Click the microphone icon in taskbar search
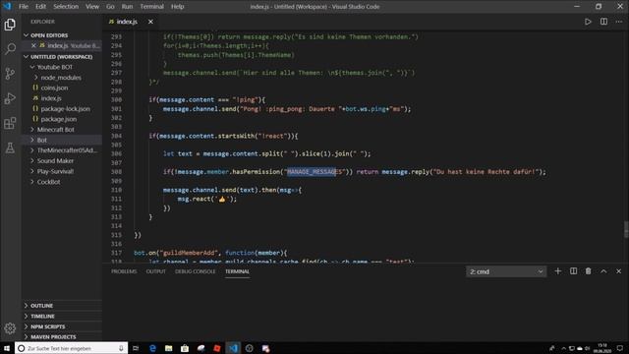 click(121, 348)
